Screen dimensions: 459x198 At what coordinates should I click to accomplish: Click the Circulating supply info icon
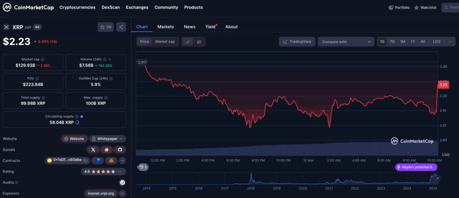77,116
